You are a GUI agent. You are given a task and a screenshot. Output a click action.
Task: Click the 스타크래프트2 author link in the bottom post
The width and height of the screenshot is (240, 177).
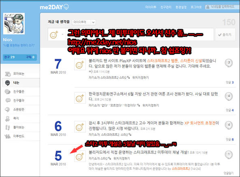(181, 168)
